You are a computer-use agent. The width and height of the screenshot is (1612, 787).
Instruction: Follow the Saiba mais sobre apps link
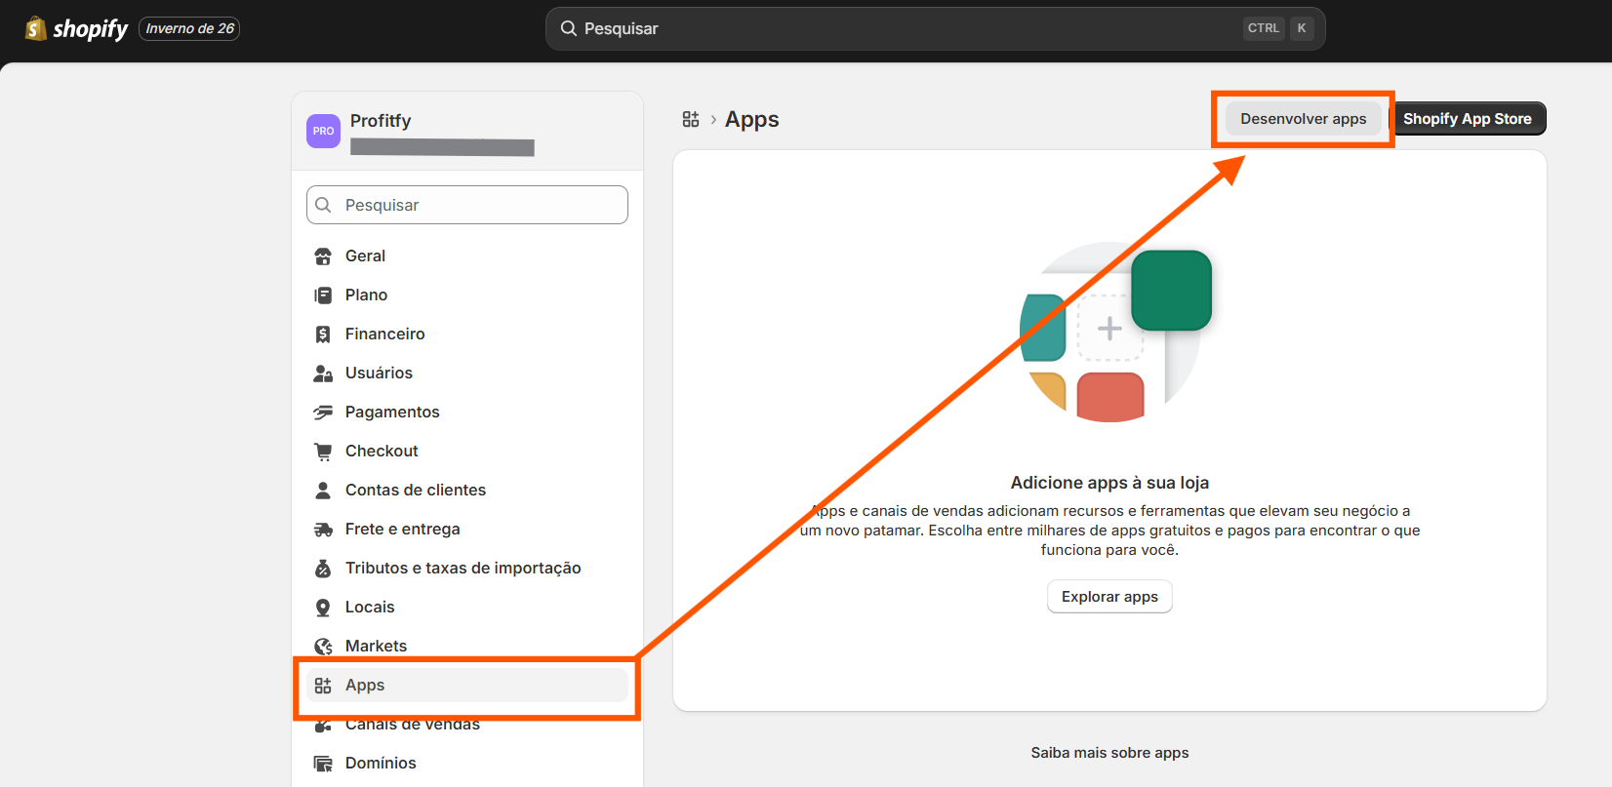[x=1110, y=753]
